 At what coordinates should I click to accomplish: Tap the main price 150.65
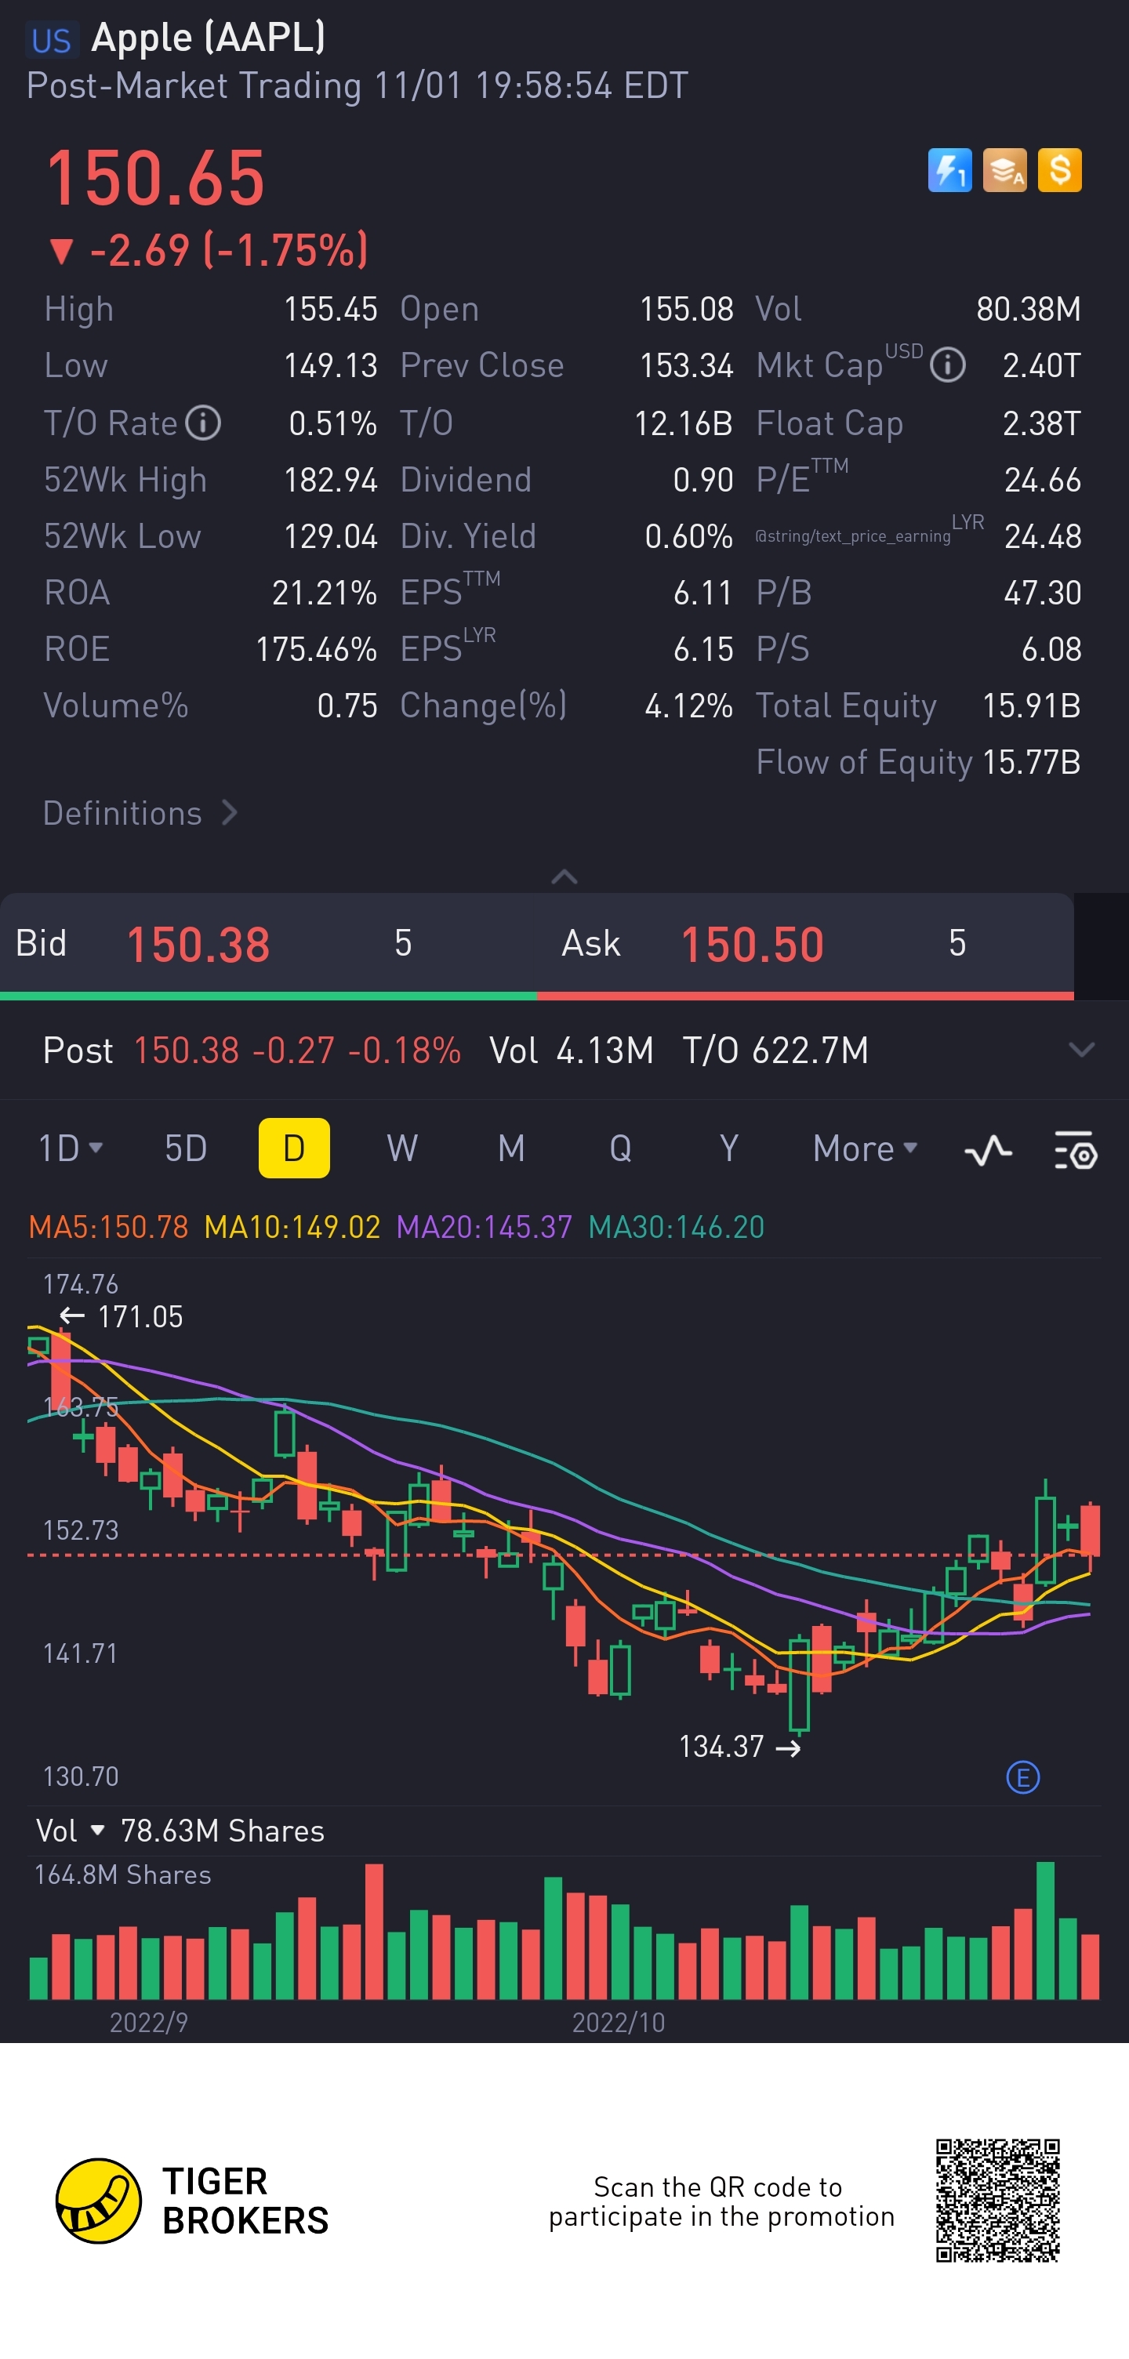(156, 178)
